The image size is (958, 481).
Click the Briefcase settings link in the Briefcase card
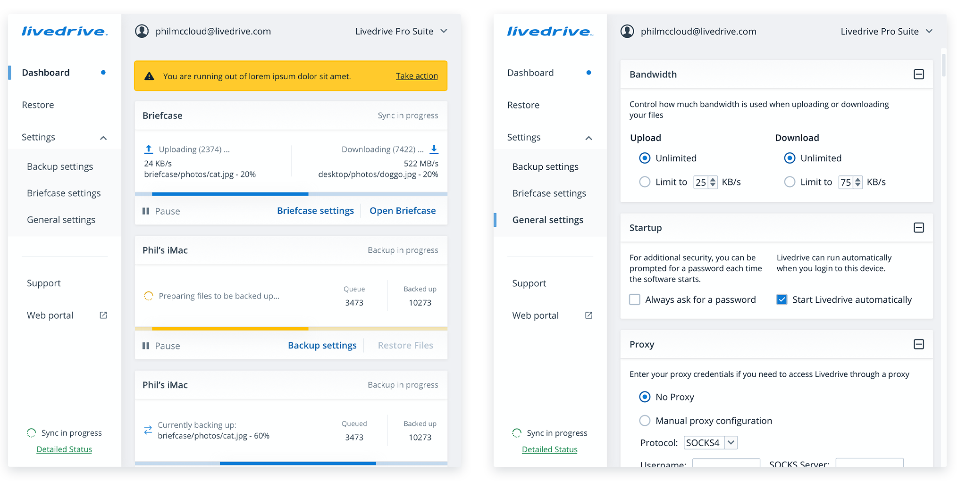[315, 211]
